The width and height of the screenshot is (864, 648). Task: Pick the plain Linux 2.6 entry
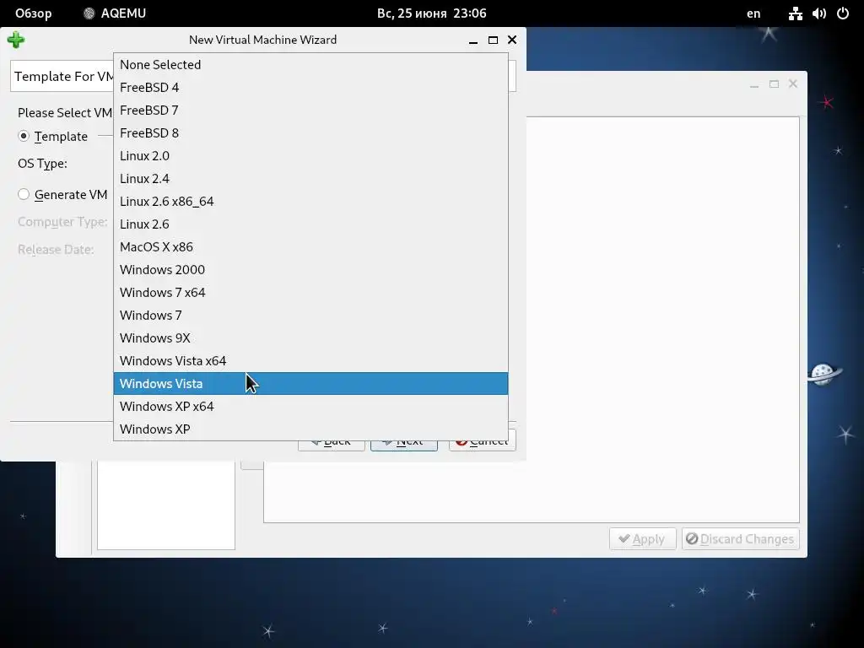310,224
